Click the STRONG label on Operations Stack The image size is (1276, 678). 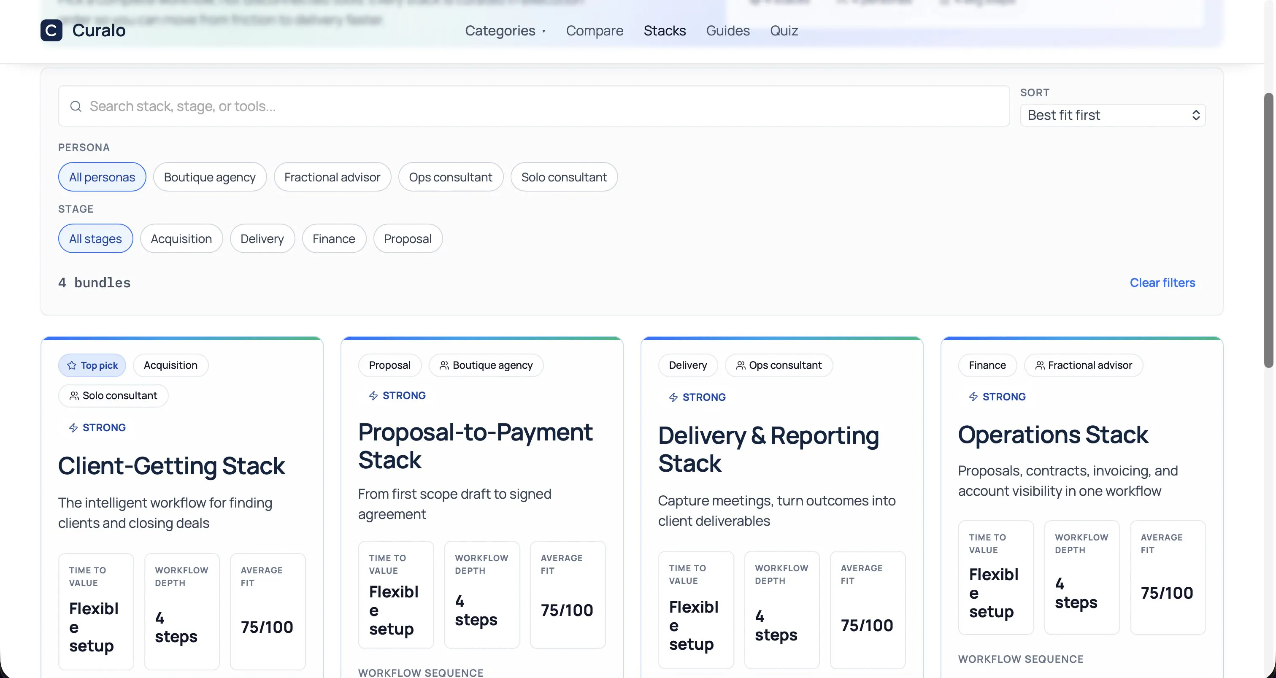[x=1004, y=397]
